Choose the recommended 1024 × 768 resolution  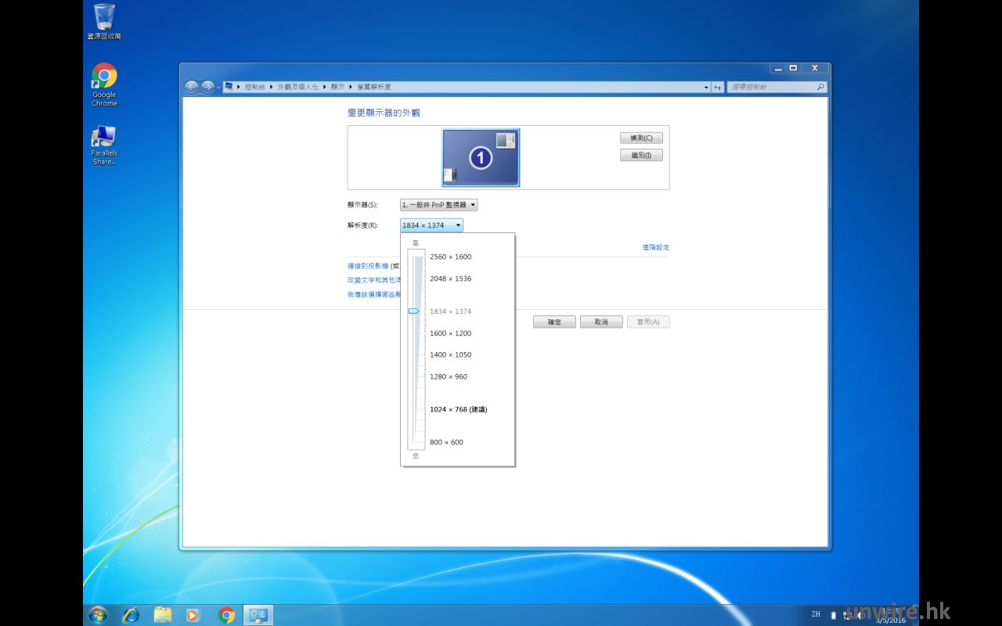(458, 409)
